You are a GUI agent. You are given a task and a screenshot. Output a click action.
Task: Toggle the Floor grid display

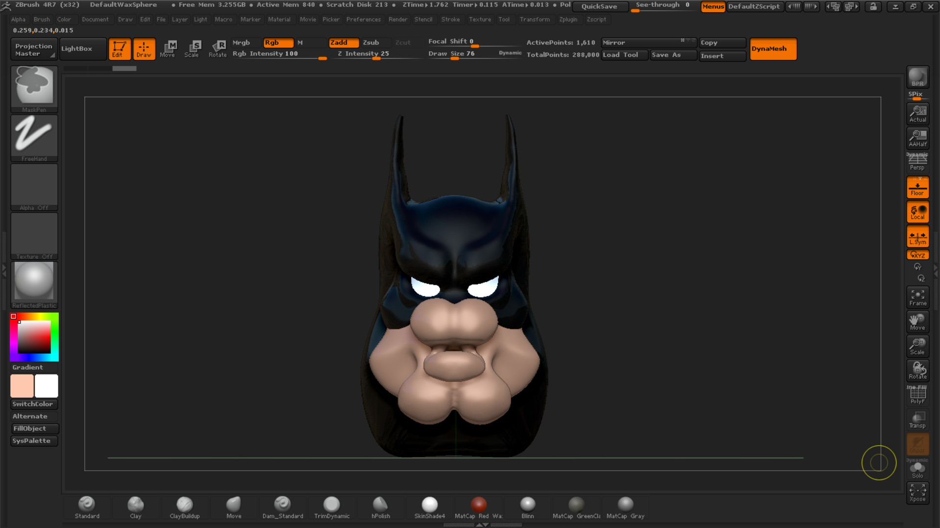pos(917,187)
